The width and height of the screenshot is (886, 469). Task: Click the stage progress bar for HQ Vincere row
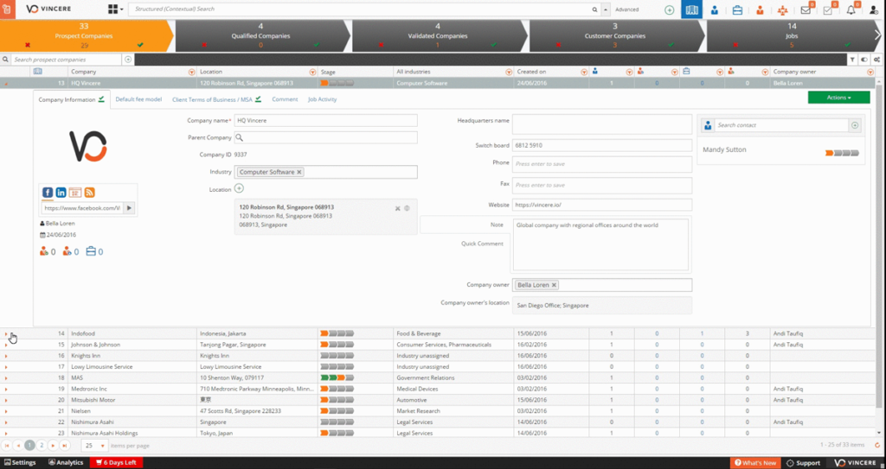337,84
